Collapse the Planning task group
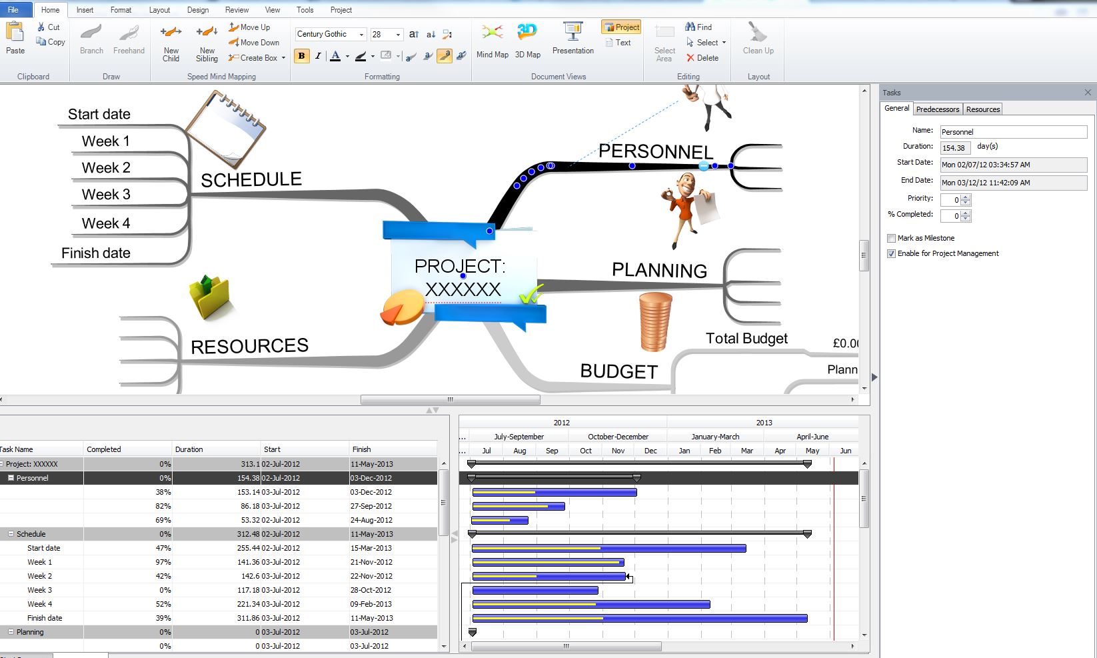Image resolution: width=1097 pixels, height=658 pixels. pos(11,632)
